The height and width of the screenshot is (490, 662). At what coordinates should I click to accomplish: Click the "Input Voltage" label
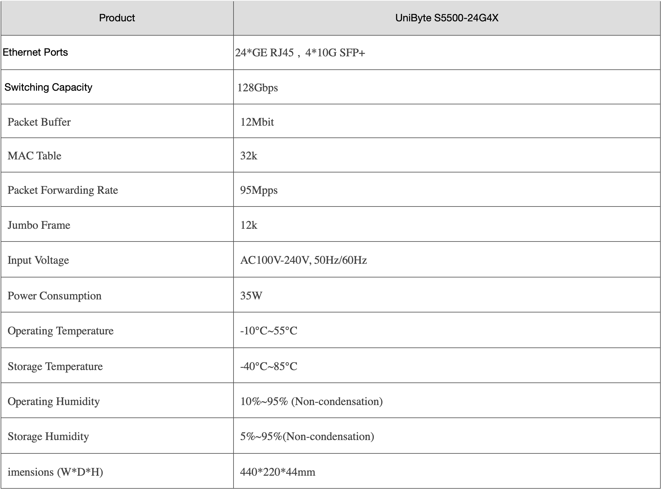click(x=38, y=260)
